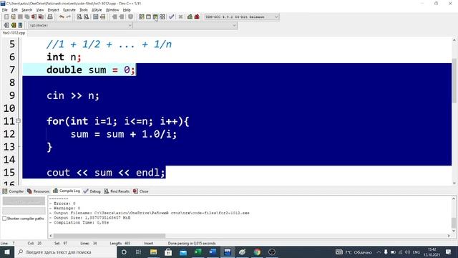Open the File menu

click(x=5, y=10)
